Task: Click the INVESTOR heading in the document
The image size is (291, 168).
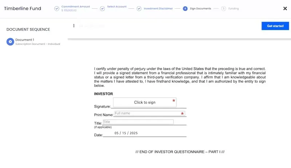Action: (x=104, y=94)
